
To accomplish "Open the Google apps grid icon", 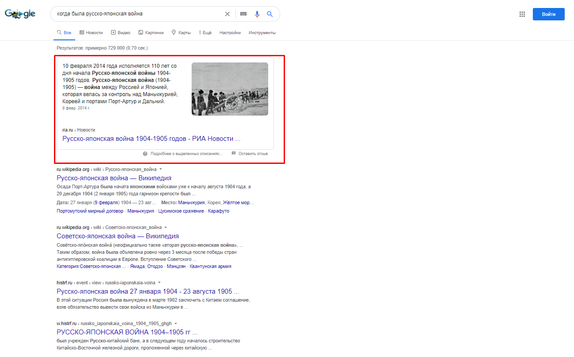I will pos(522,14).
